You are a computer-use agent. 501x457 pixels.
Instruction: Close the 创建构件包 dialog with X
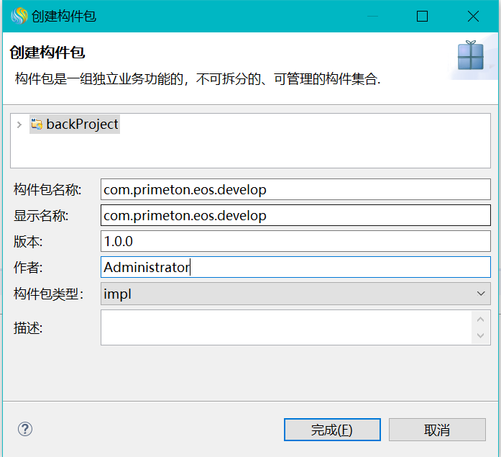[473, 16]
